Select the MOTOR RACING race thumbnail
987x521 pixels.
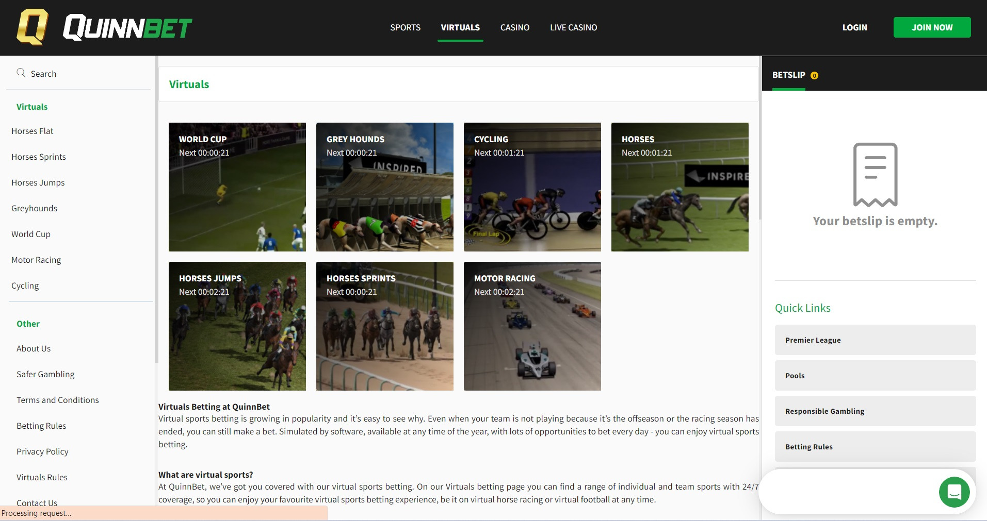(532, 326)
